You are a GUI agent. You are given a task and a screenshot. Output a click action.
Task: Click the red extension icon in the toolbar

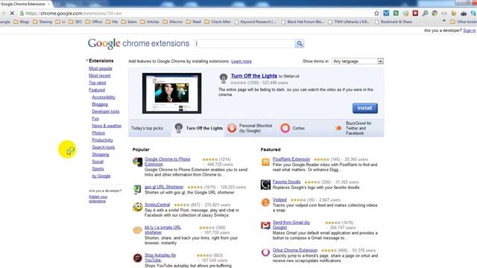415,13
